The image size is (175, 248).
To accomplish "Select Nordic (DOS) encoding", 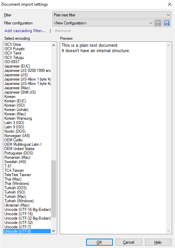I will tap(27, 131).
